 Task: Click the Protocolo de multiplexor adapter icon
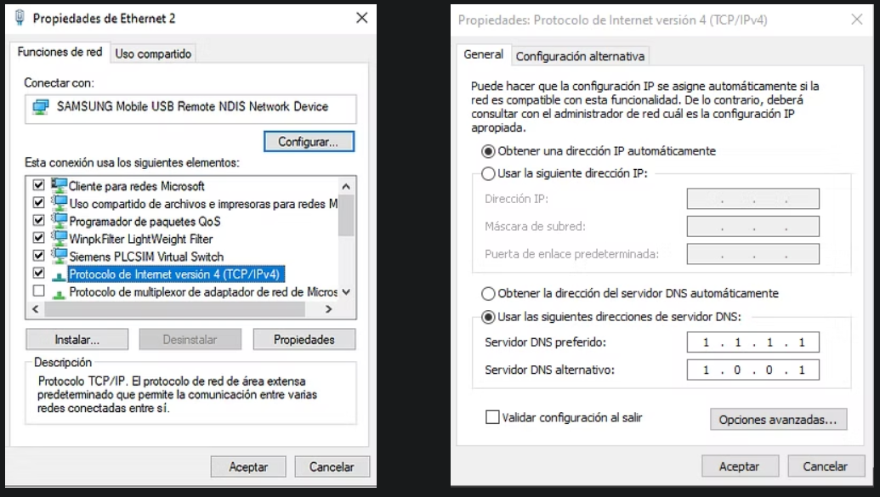tap(60, 292)
